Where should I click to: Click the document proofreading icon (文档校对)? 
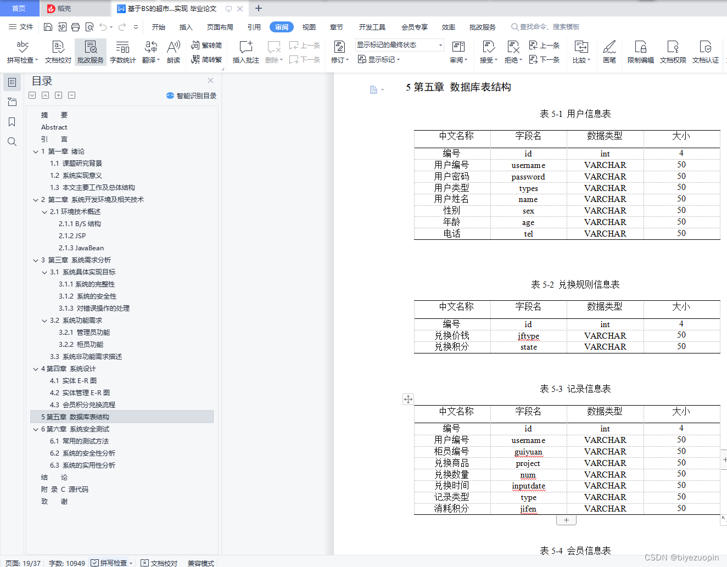pyautogui.click(x=58, y=52)
